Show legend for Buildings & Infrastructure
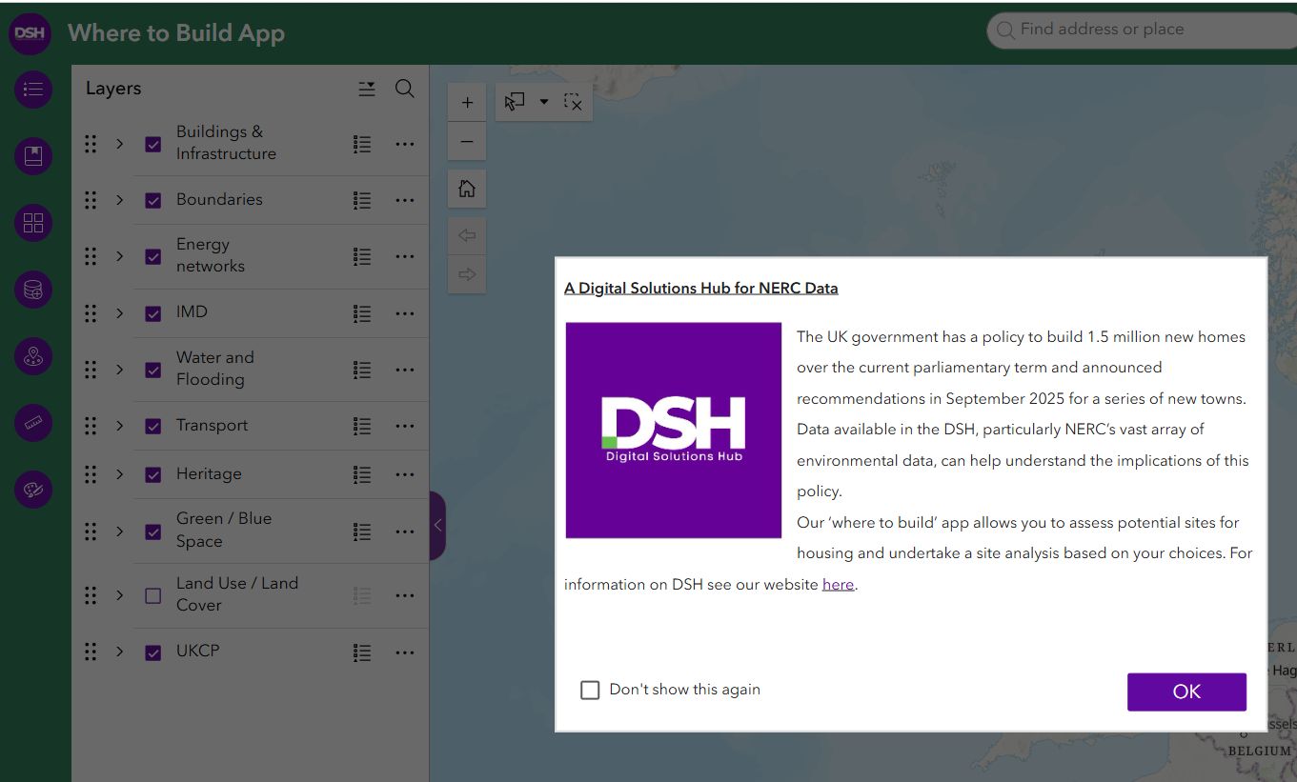The width and height of the screenshot is (1297, 782). tap(362, 144)
